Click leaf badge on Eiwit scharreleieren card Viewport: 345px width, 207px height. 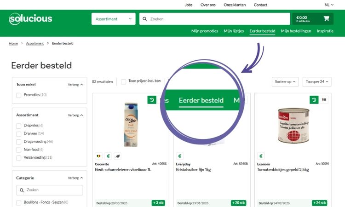[x=118, y=156]
